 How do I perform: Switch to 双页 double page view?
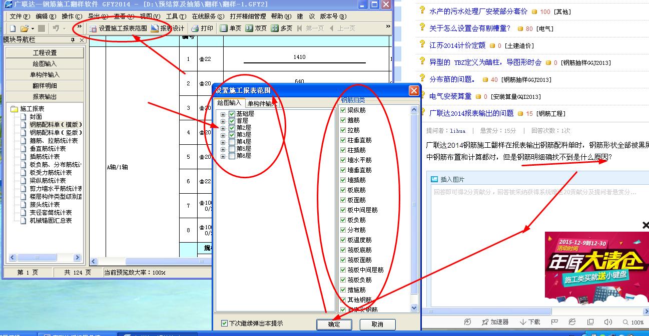click(x=256, y=28)
